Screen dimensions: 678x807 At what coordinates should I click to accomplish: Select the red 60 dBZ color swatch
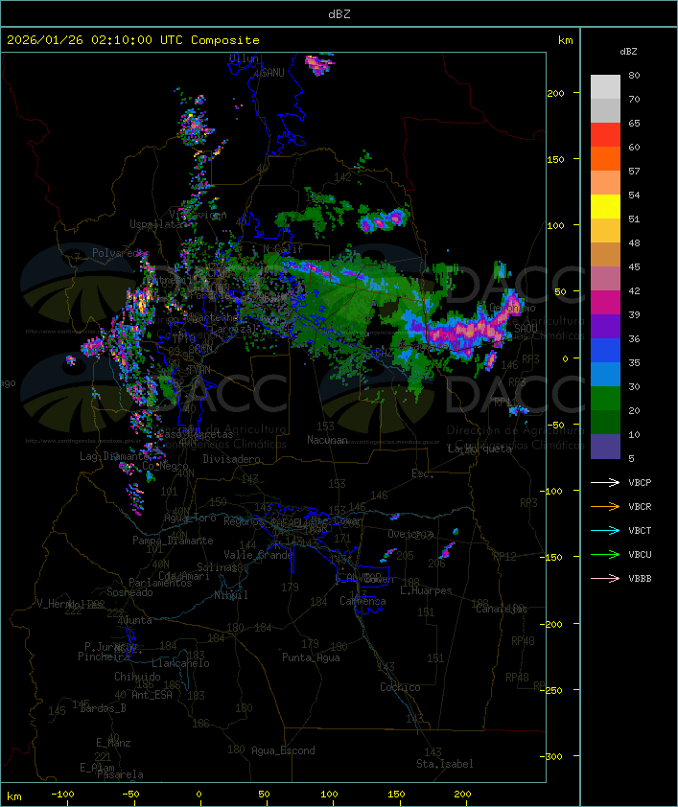(x=605, y=135)
